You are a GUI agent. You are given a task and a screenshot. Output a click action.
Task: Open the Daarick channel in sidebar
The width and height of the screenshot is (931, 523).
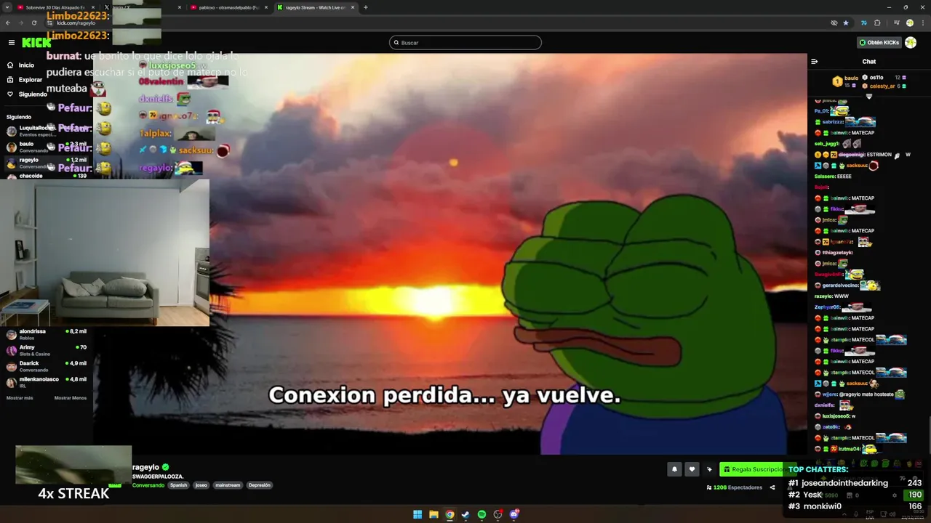point(47,366)
